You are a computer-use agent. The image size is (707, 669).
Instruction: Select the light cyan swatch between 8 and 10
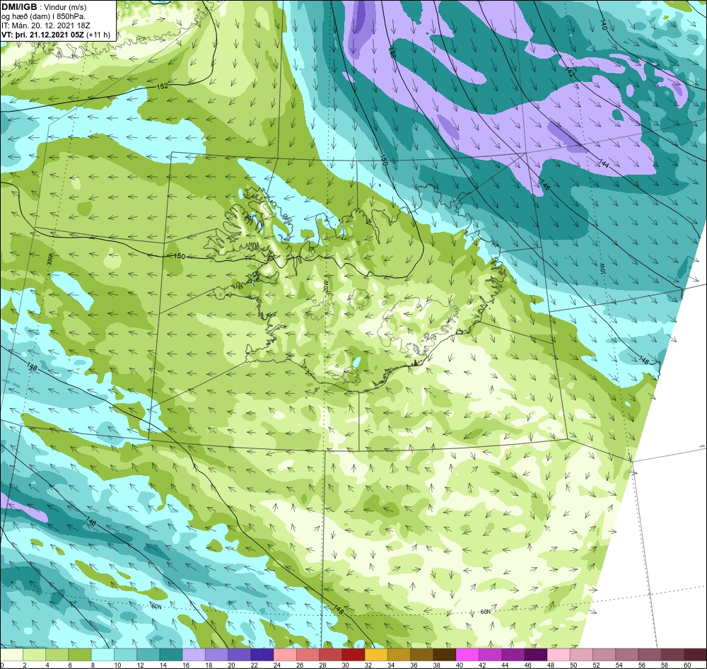coord(103,655)
